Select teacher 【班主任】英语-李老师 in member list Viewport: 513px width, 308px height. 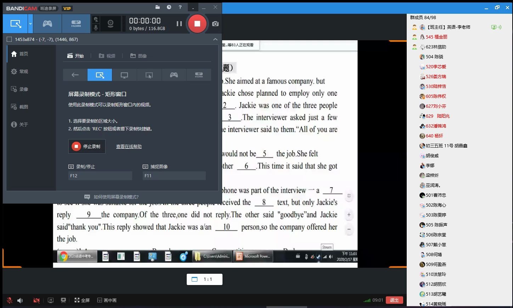pos(460,27)
